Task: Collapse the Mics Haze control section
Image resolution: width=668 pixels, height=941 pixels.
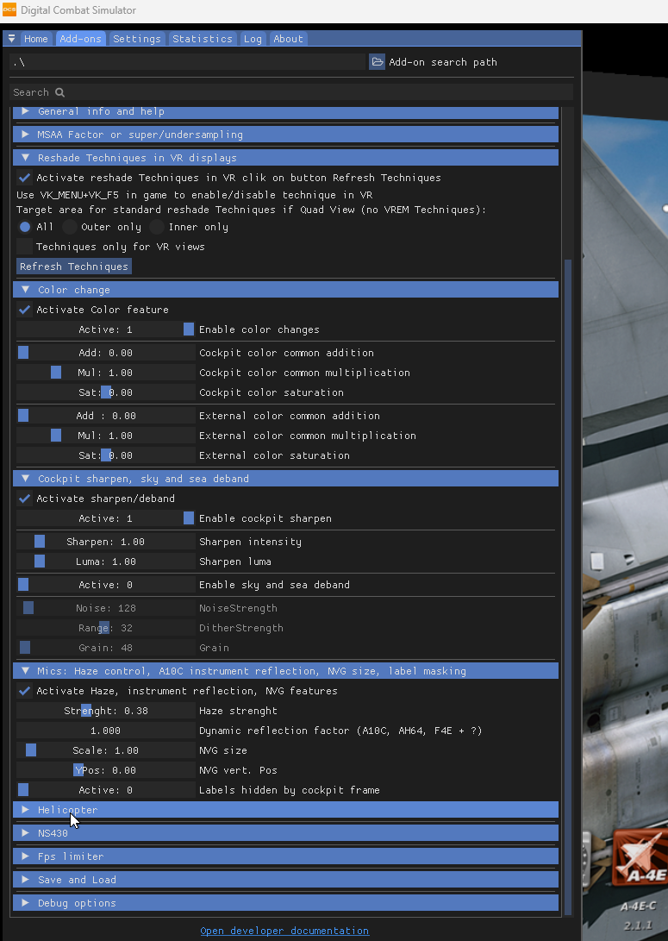Action: [285, 671]
